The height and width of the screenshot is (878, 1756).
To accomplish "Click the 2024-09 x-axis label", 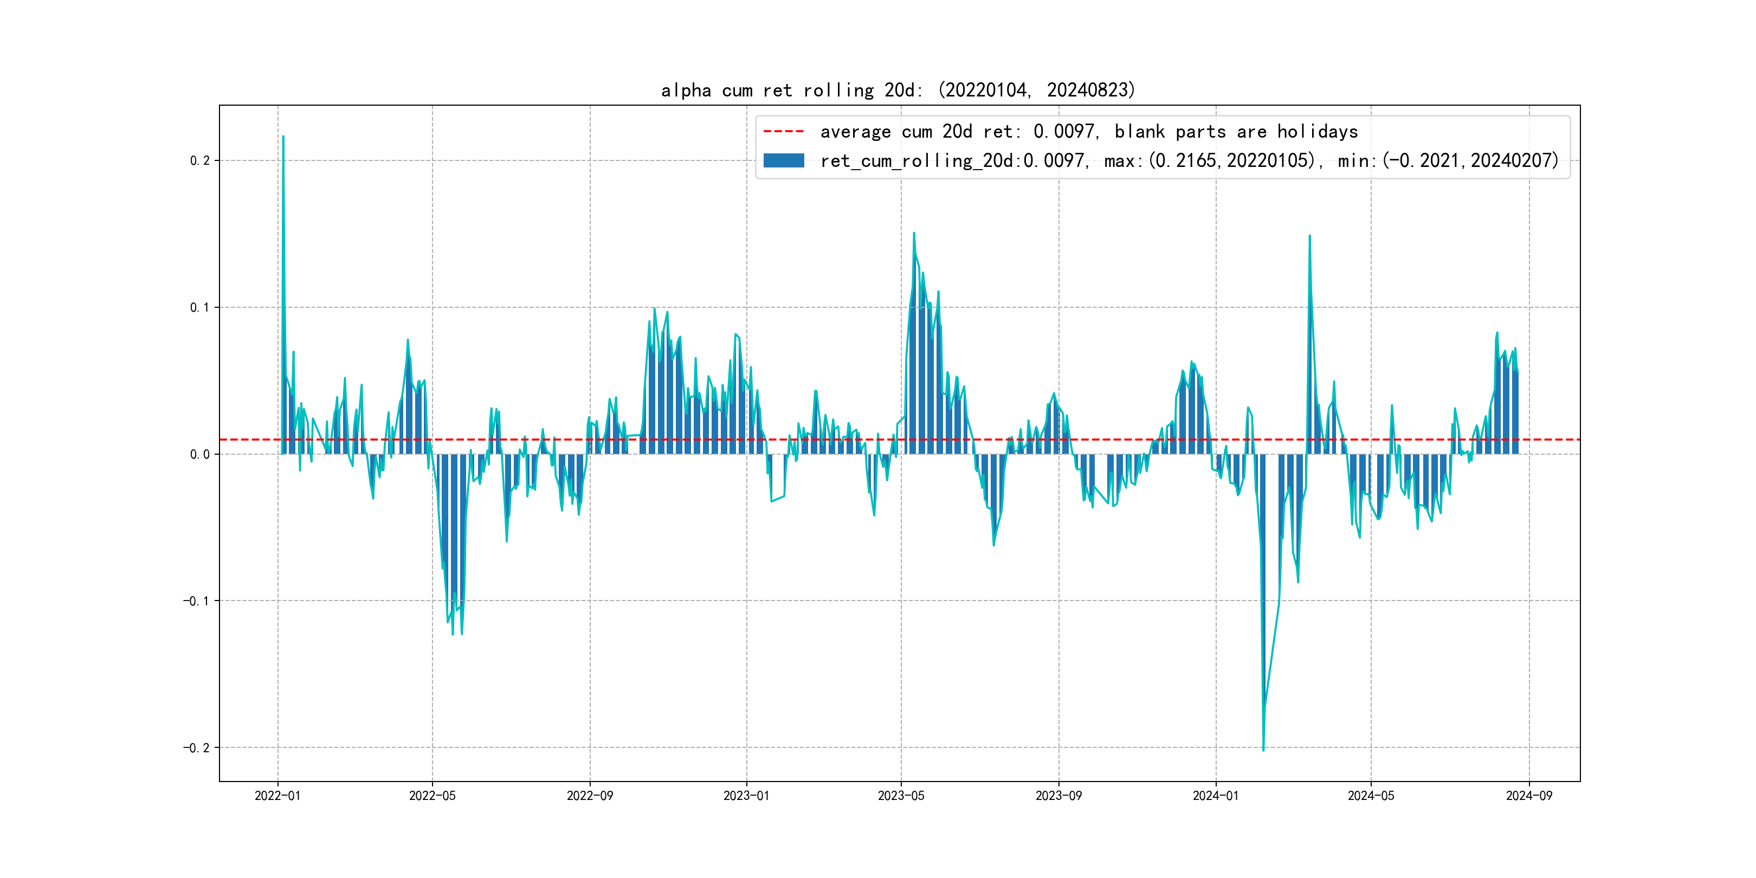I will click(1529, 796).
